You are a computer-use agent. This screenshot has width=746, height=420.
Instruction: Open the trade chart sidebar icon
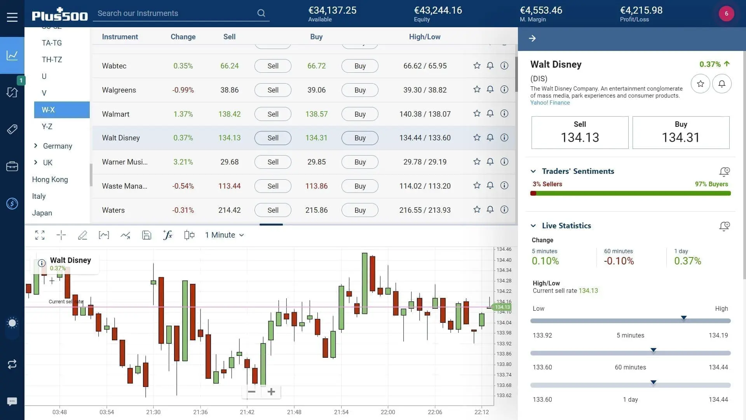(12, 55)
